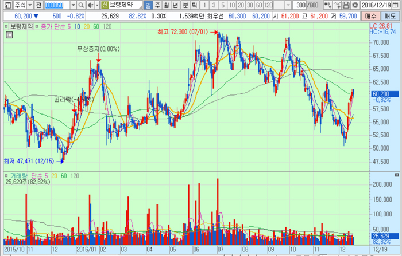Select the daily (일) chart period
Viewport: 402px width, 256px height.
pyautogui.click(x=148, y=5)
